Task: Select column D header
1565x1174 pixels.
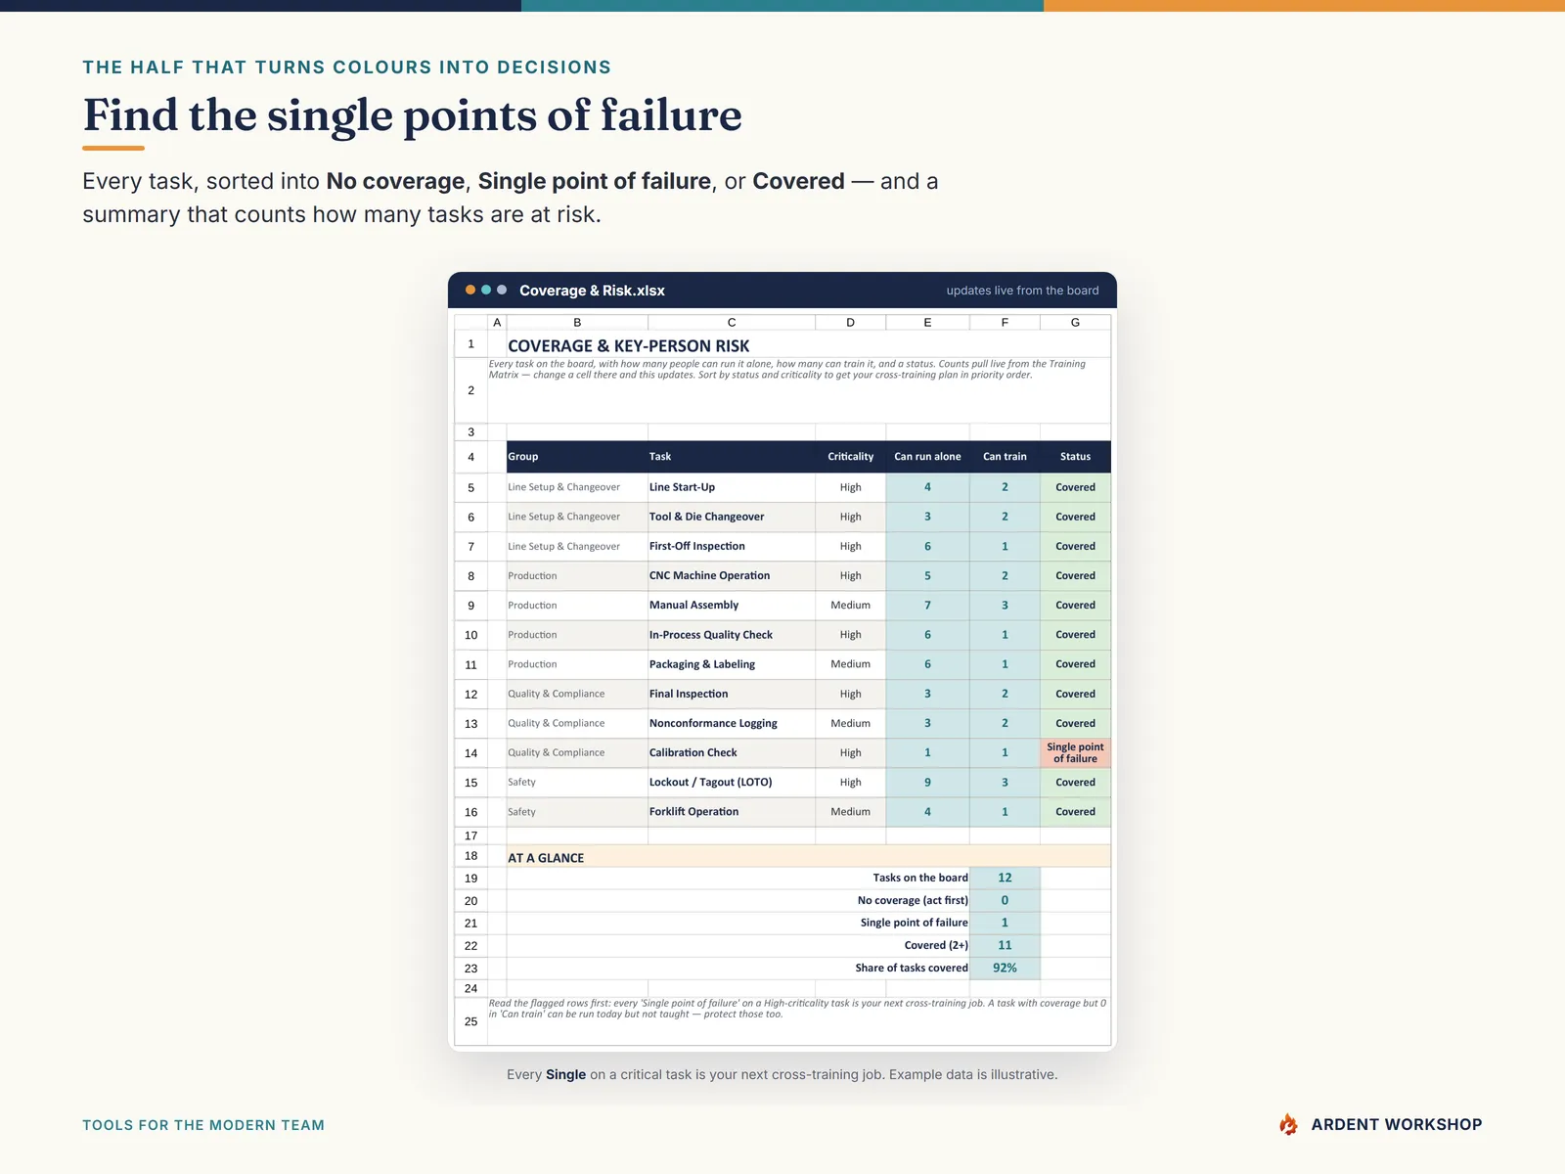Action: click(x=850, y=322)
